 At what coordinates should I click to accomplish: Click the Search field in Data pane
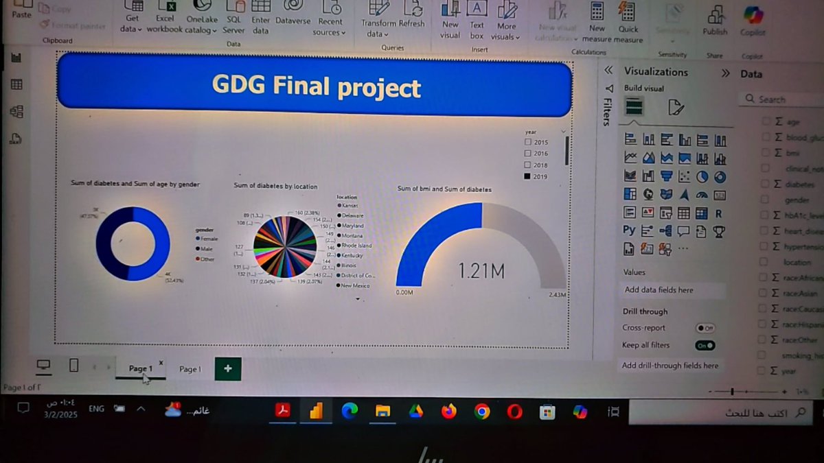tap(781, 99)
